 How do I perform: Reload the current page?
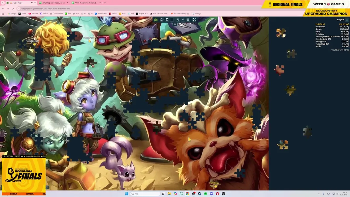[x=13, y=8]
